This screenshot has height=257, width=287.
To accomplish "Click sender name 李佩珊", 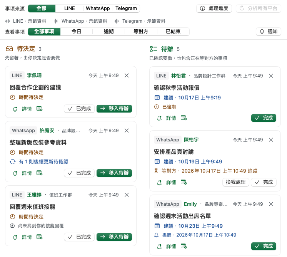I will tap(34, 76).
